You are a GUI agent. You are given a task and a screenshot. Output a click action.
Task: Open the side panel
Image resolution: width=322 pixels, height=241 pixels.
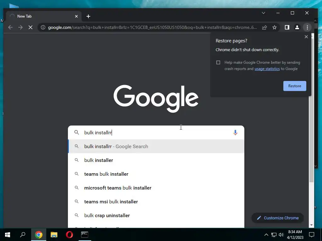tap(287, 27)
